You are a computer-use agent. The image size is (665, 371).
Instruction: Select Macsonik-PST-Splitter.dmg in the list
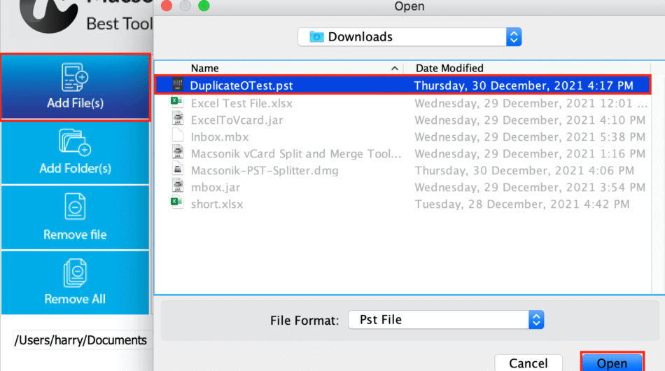[265, 170]
